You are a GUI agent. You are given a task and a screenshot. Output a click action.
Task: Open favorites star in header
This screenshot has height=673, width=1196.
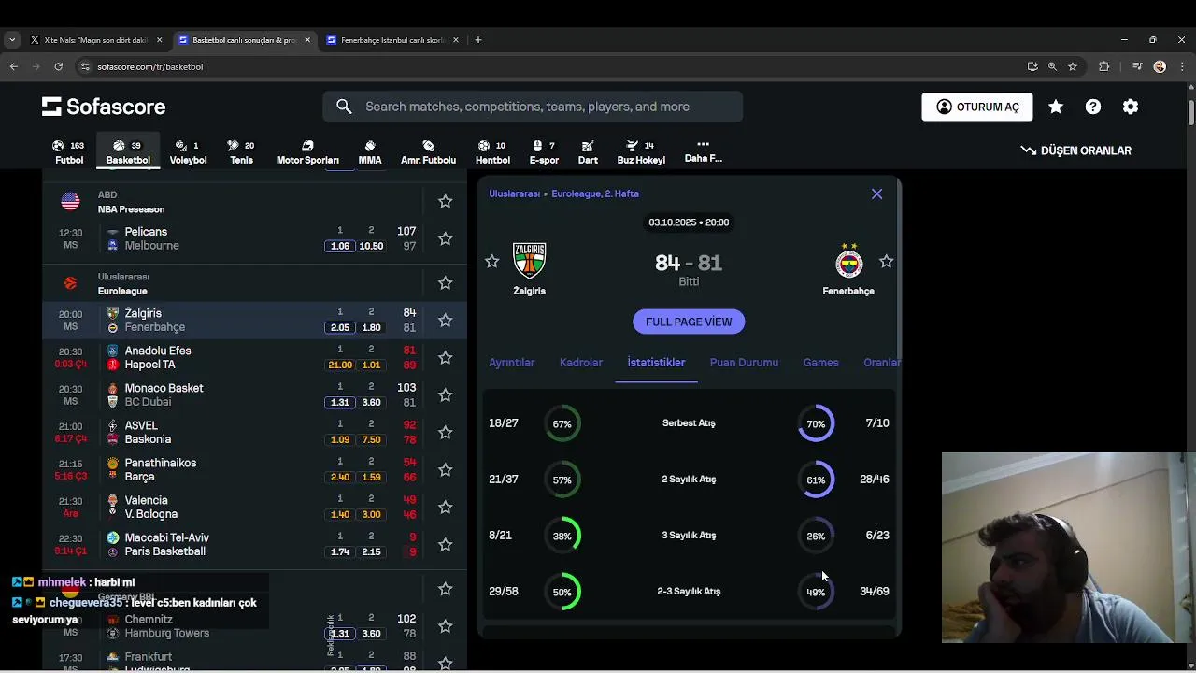(x=1056, y=107)
